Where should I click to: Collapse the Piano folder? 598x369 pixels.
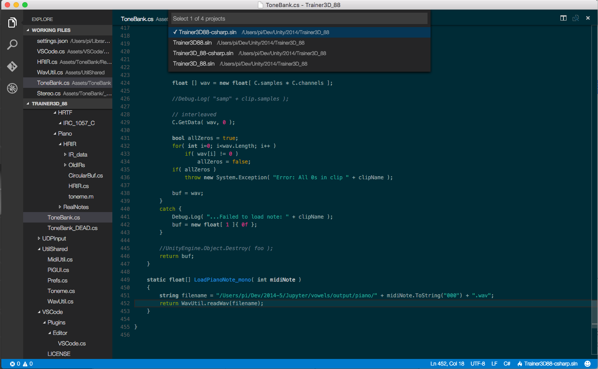click(55, 134)
